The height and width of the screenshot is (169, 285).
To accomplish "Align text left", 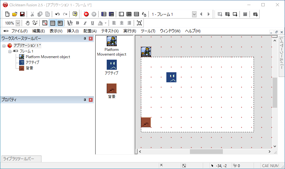I will [x=114, y=23].
